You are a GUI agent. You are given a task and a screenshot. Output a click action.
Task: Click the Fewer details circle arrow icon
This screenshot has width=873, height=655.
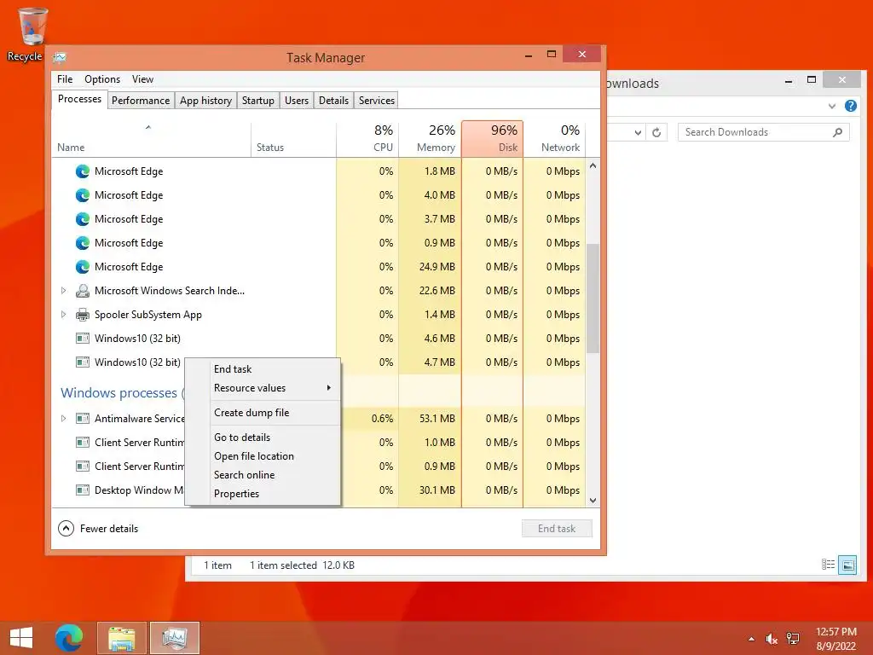[x=66, y=529]
